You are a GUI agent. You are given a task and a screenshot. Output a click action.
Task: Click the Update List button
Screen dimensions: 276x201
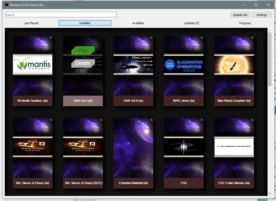click(x=240, y=15)
